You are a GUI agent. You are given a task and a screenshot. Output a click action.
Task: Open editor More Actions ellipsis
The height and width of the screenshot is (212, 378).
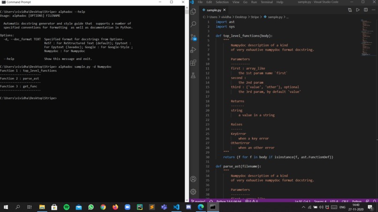pos(373,10)
